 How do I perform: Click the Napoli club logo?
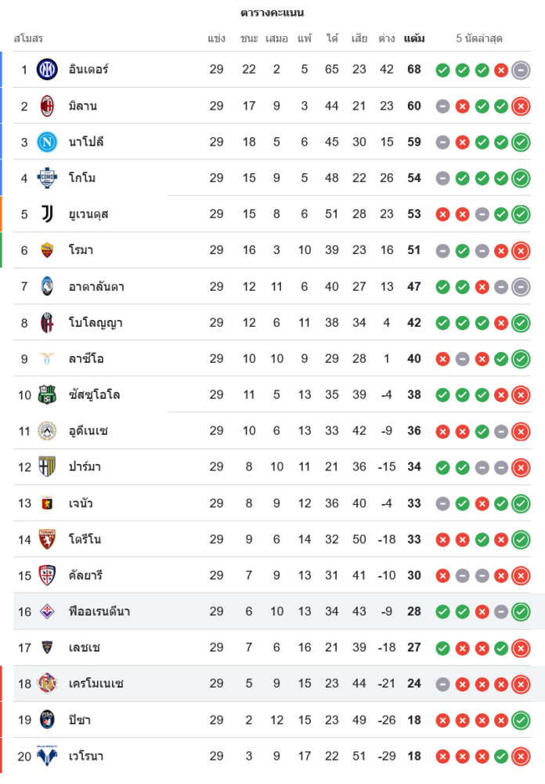47,142
